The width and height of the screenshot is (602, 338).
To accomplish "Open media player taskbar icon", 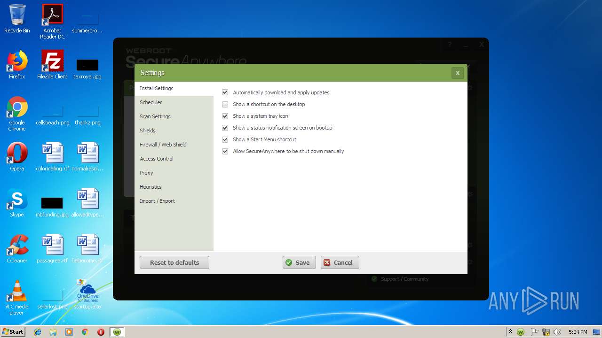I will (x=69, y=332).
